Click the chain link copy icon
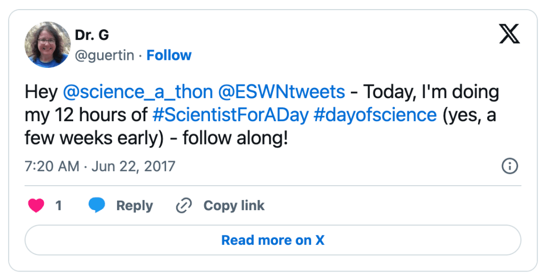The image size is (546, 278). point(184,205)
